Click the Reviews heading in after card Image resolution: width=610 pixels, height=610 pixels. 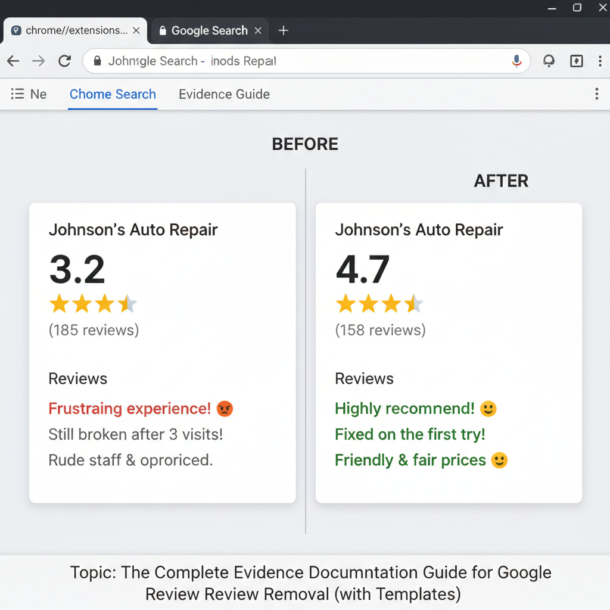point(364,379)
